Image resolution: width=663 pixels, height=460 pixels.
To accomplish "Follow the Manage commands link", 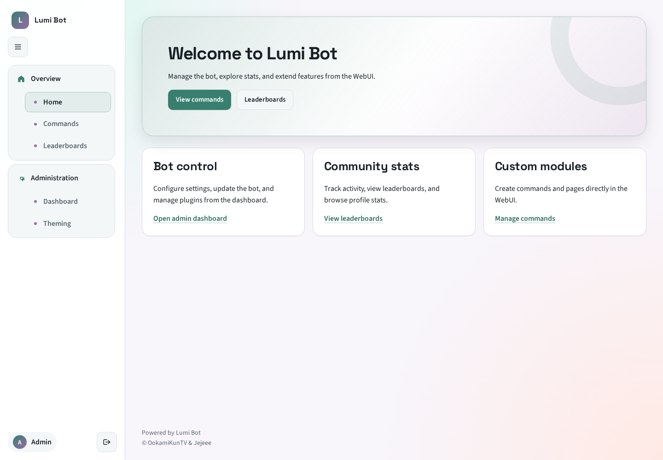I will pyautogui.click(x=525, y=218).
